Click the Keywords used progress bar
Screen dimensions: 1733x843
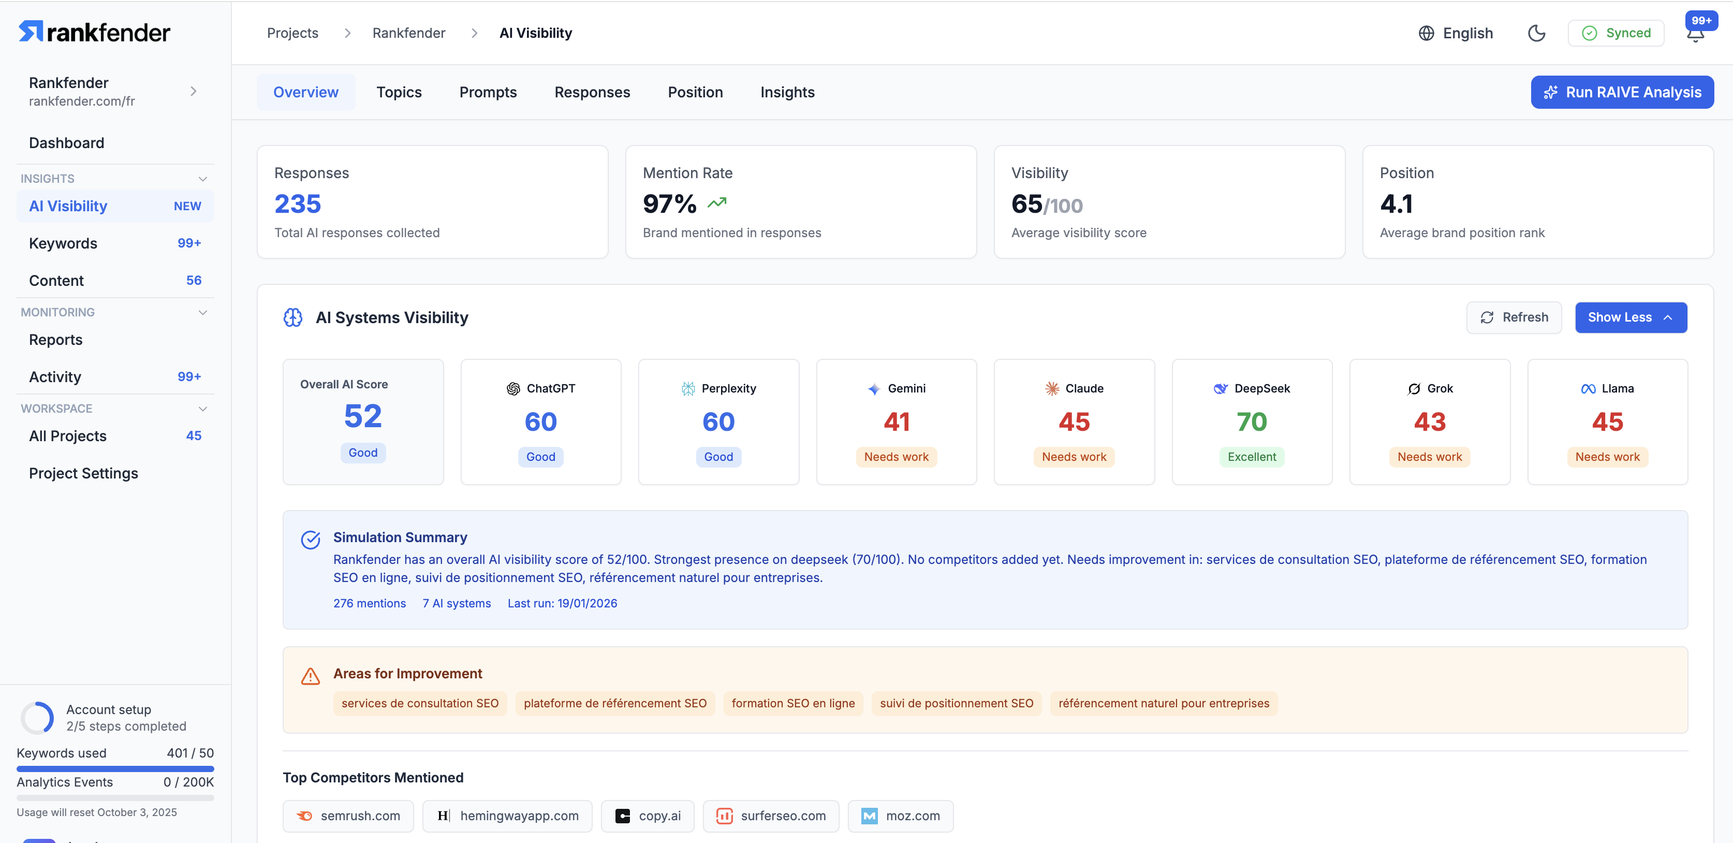[115, 768]
